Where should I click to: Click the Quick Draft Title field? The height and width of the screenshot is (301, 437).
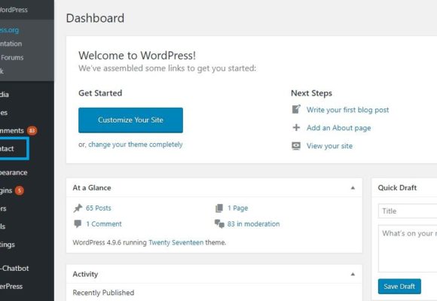(x=408, y=211)
